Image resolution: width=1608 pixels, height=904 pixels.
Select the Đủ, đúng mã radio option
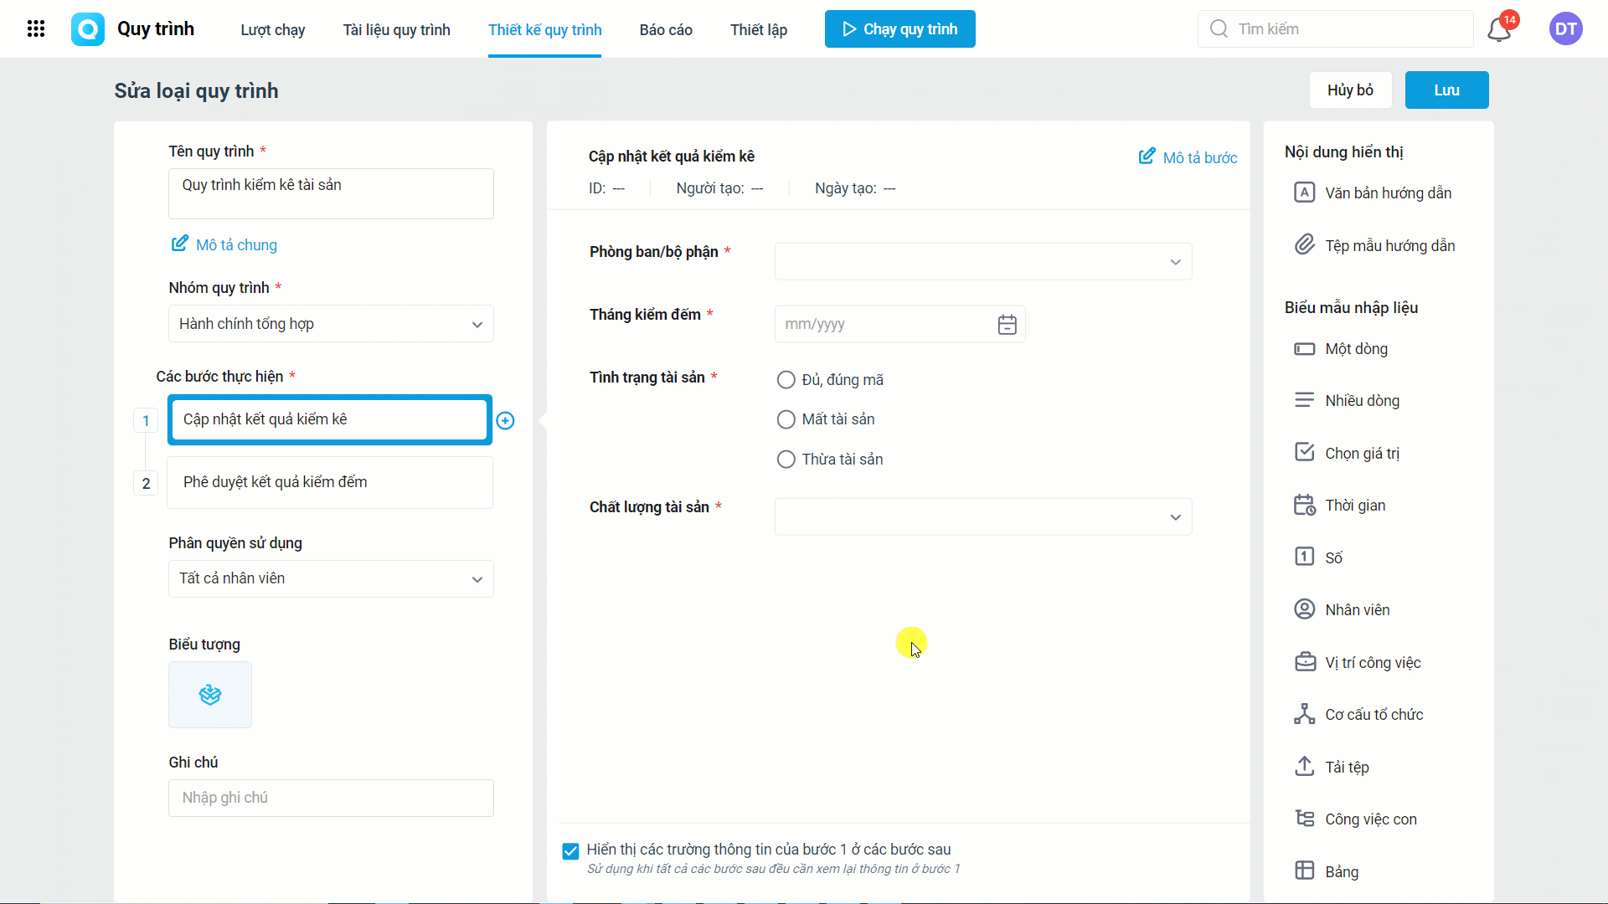click(x=786, y=380)
